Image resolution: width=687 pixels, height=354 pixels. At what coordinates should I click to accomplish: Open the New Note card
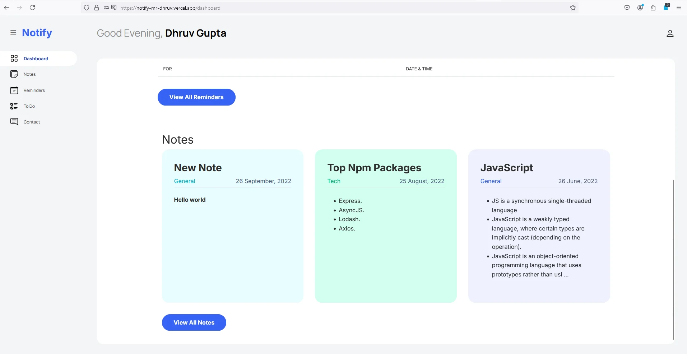coord(232,226)
